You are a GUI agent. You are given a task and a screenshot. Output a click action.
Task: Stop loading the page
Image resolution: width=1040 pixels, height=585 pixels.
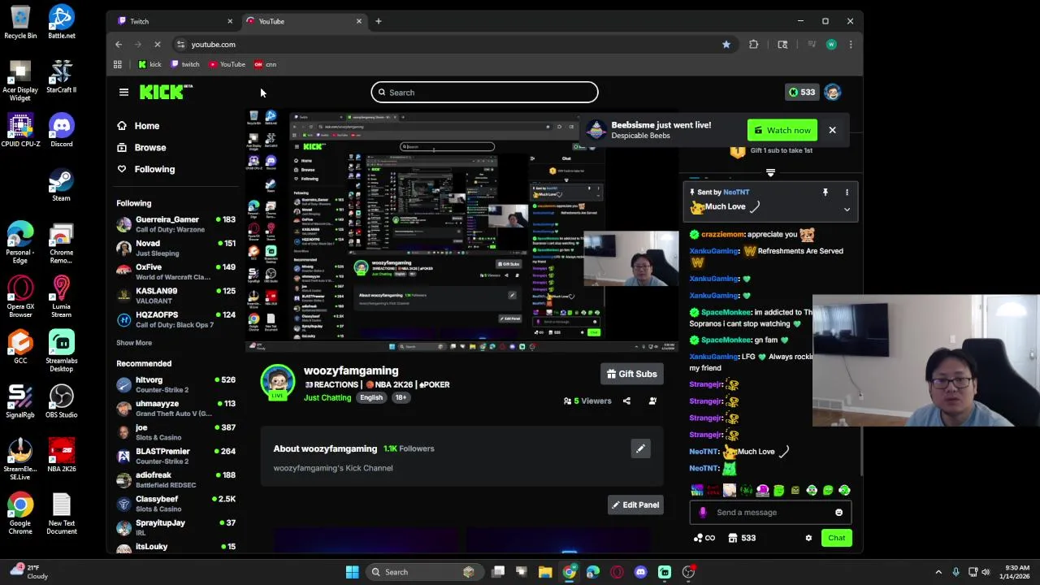click(x=158, y=45)
